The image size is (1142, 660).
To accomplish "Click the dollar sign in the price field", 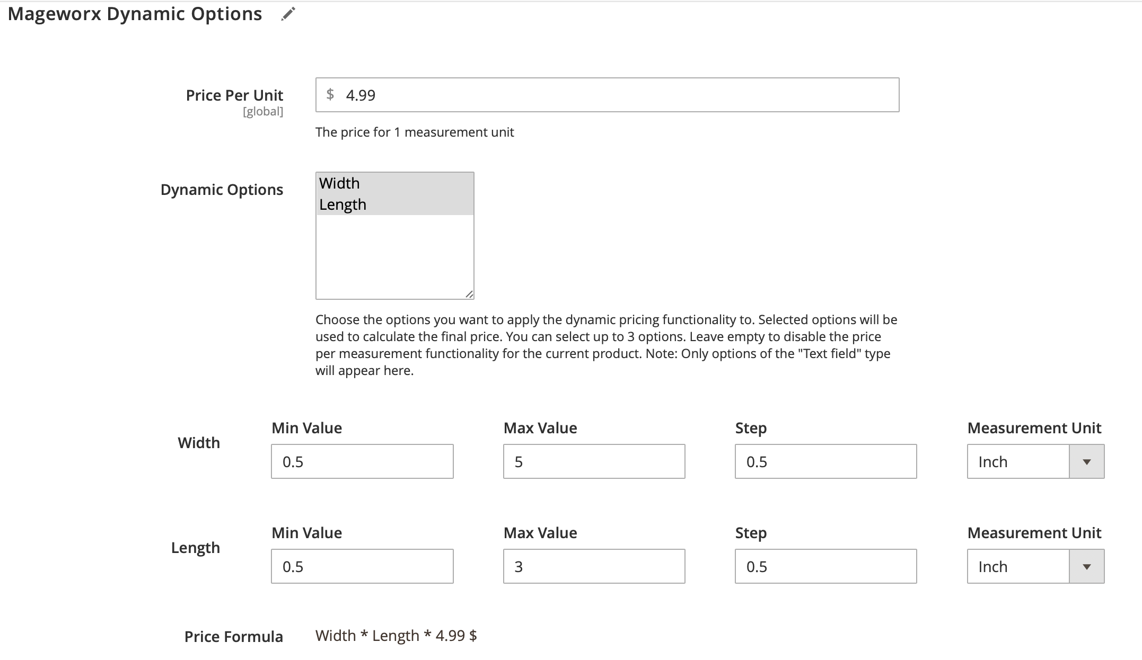I will click(x=330, y=94).
